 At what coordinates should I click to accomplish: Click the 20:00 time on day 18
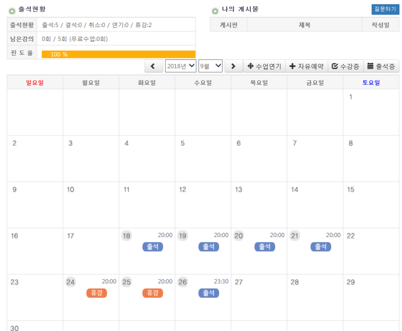165,235
